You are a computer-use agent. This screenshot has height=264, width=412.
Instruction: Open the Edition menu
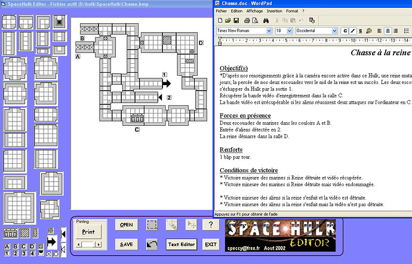coord(236,11)
